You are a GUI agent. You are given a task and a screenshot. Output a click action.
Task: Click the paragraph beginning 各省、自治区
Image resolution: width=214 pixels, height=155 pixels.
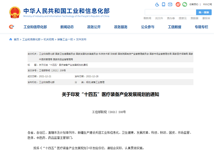(x=110, y=135)
